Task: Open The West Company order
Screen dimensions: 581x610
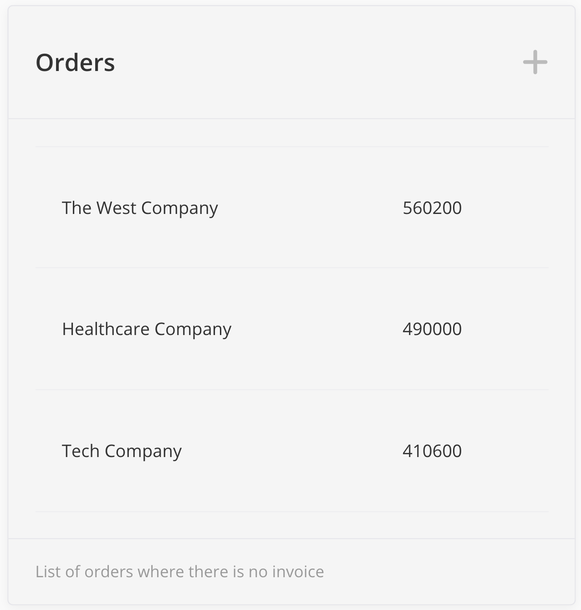Action: tap(140, 208)
